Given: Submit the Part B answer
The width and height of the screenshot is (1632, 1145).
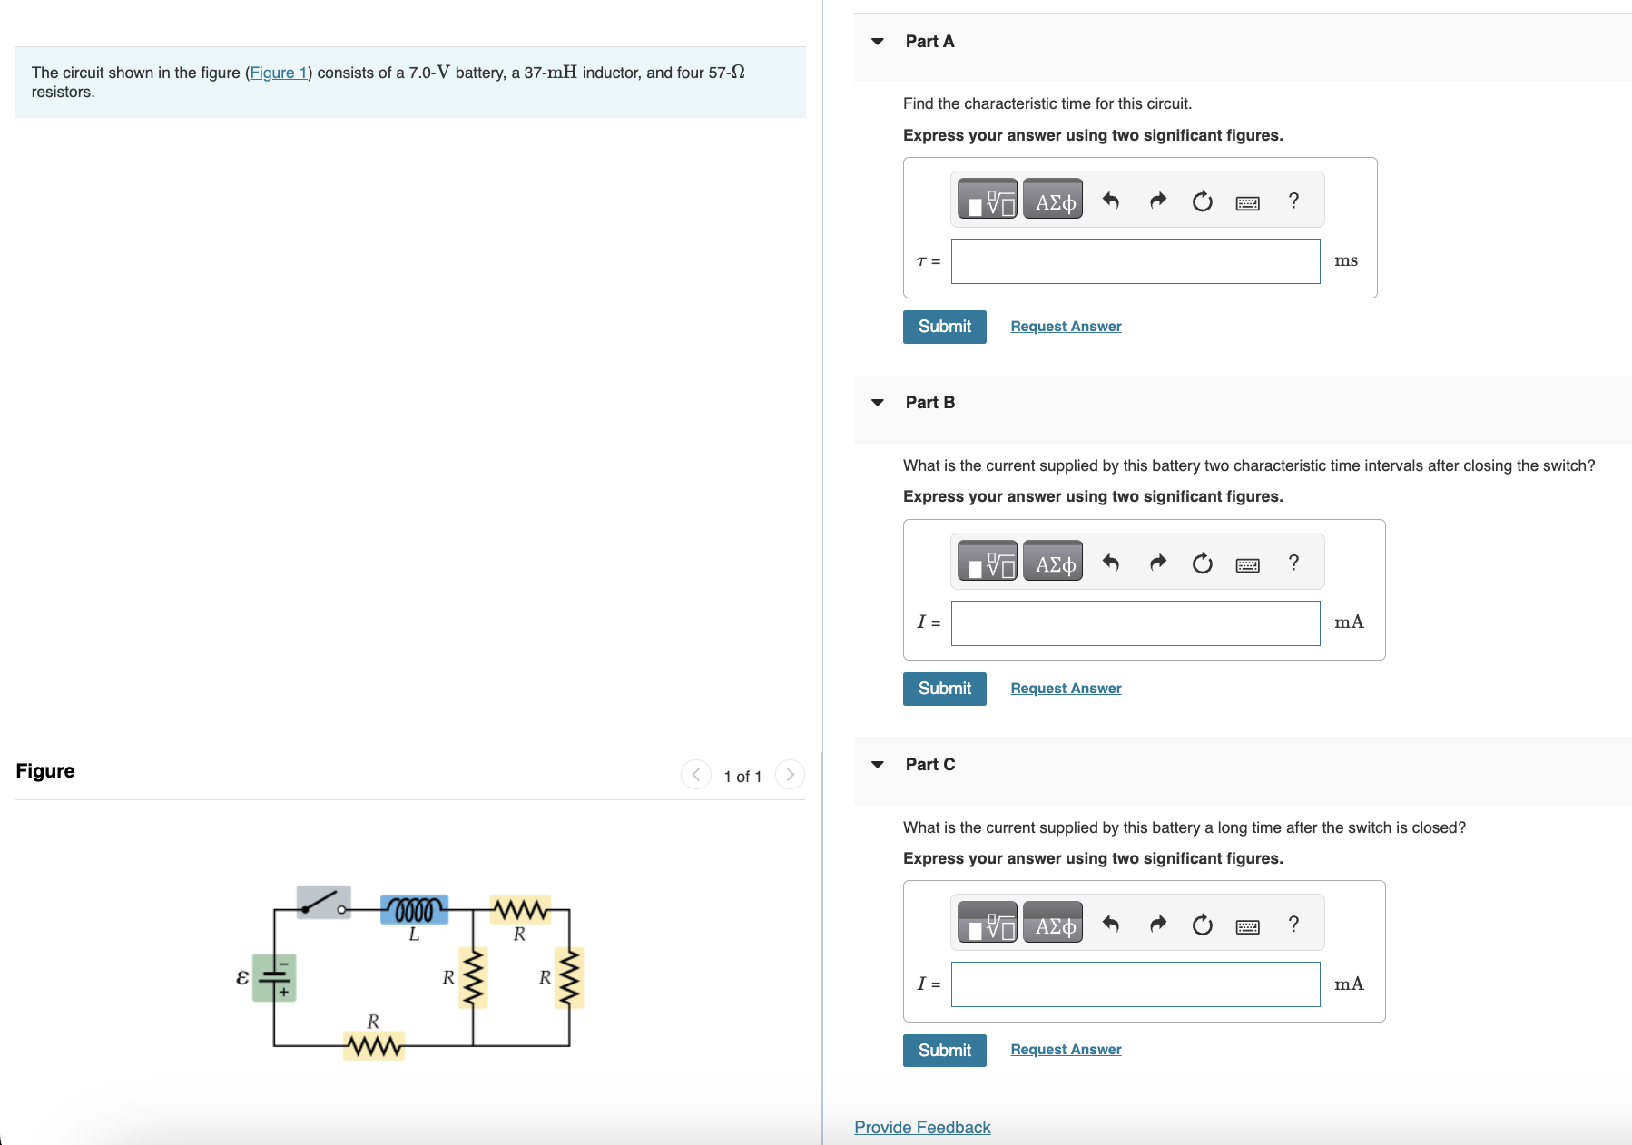Looking at the screenshot, I should pyautogui.click(x=945, y=689).
